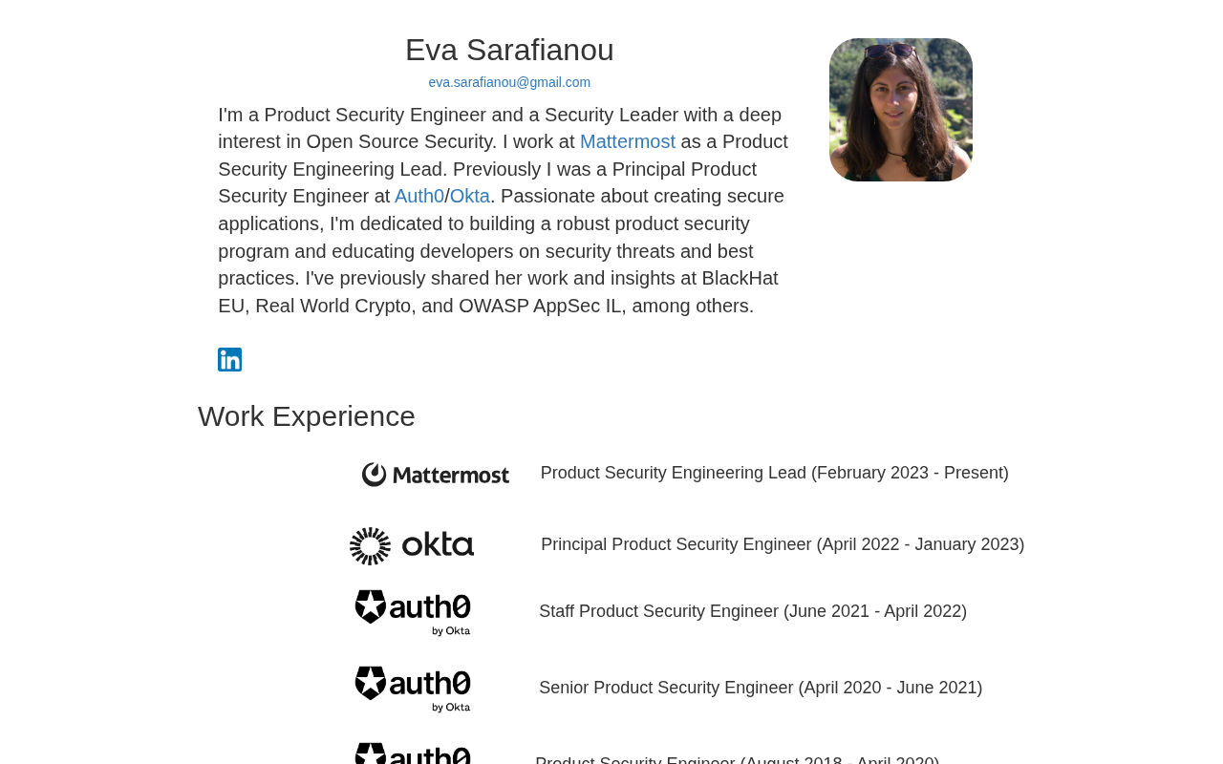Click the Work Experience heading
The width and height of the screenshot is (1223, 764).
pos(307,416)
